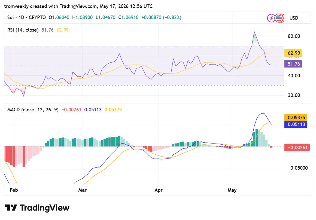Click the purple 51.76 axis price tag
The image size is (316, 220).
(x=293, y=64)
